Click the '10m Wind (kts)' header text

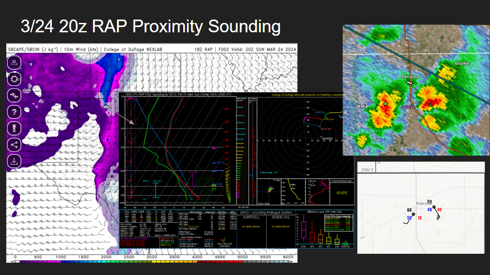click(x=81, y=49)
